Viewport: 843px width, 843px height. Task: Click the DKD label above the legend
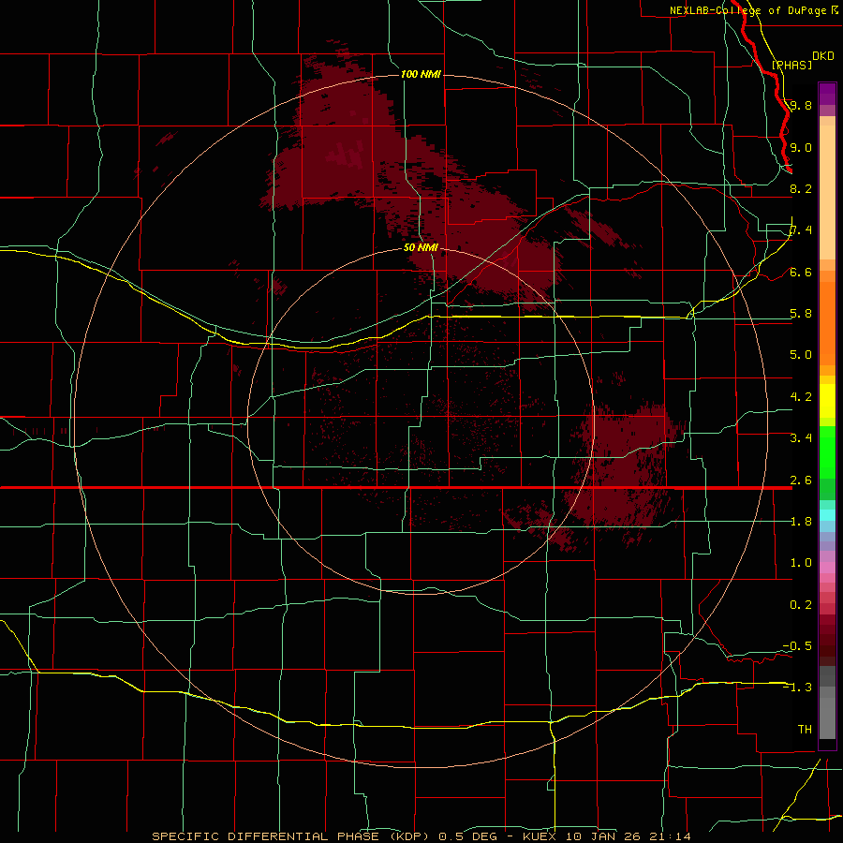pos(823,56)
